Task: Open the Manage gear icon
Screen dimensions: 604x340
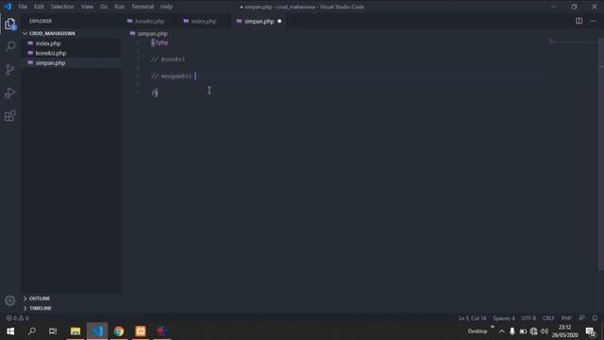Action: (x=10, y=300)
